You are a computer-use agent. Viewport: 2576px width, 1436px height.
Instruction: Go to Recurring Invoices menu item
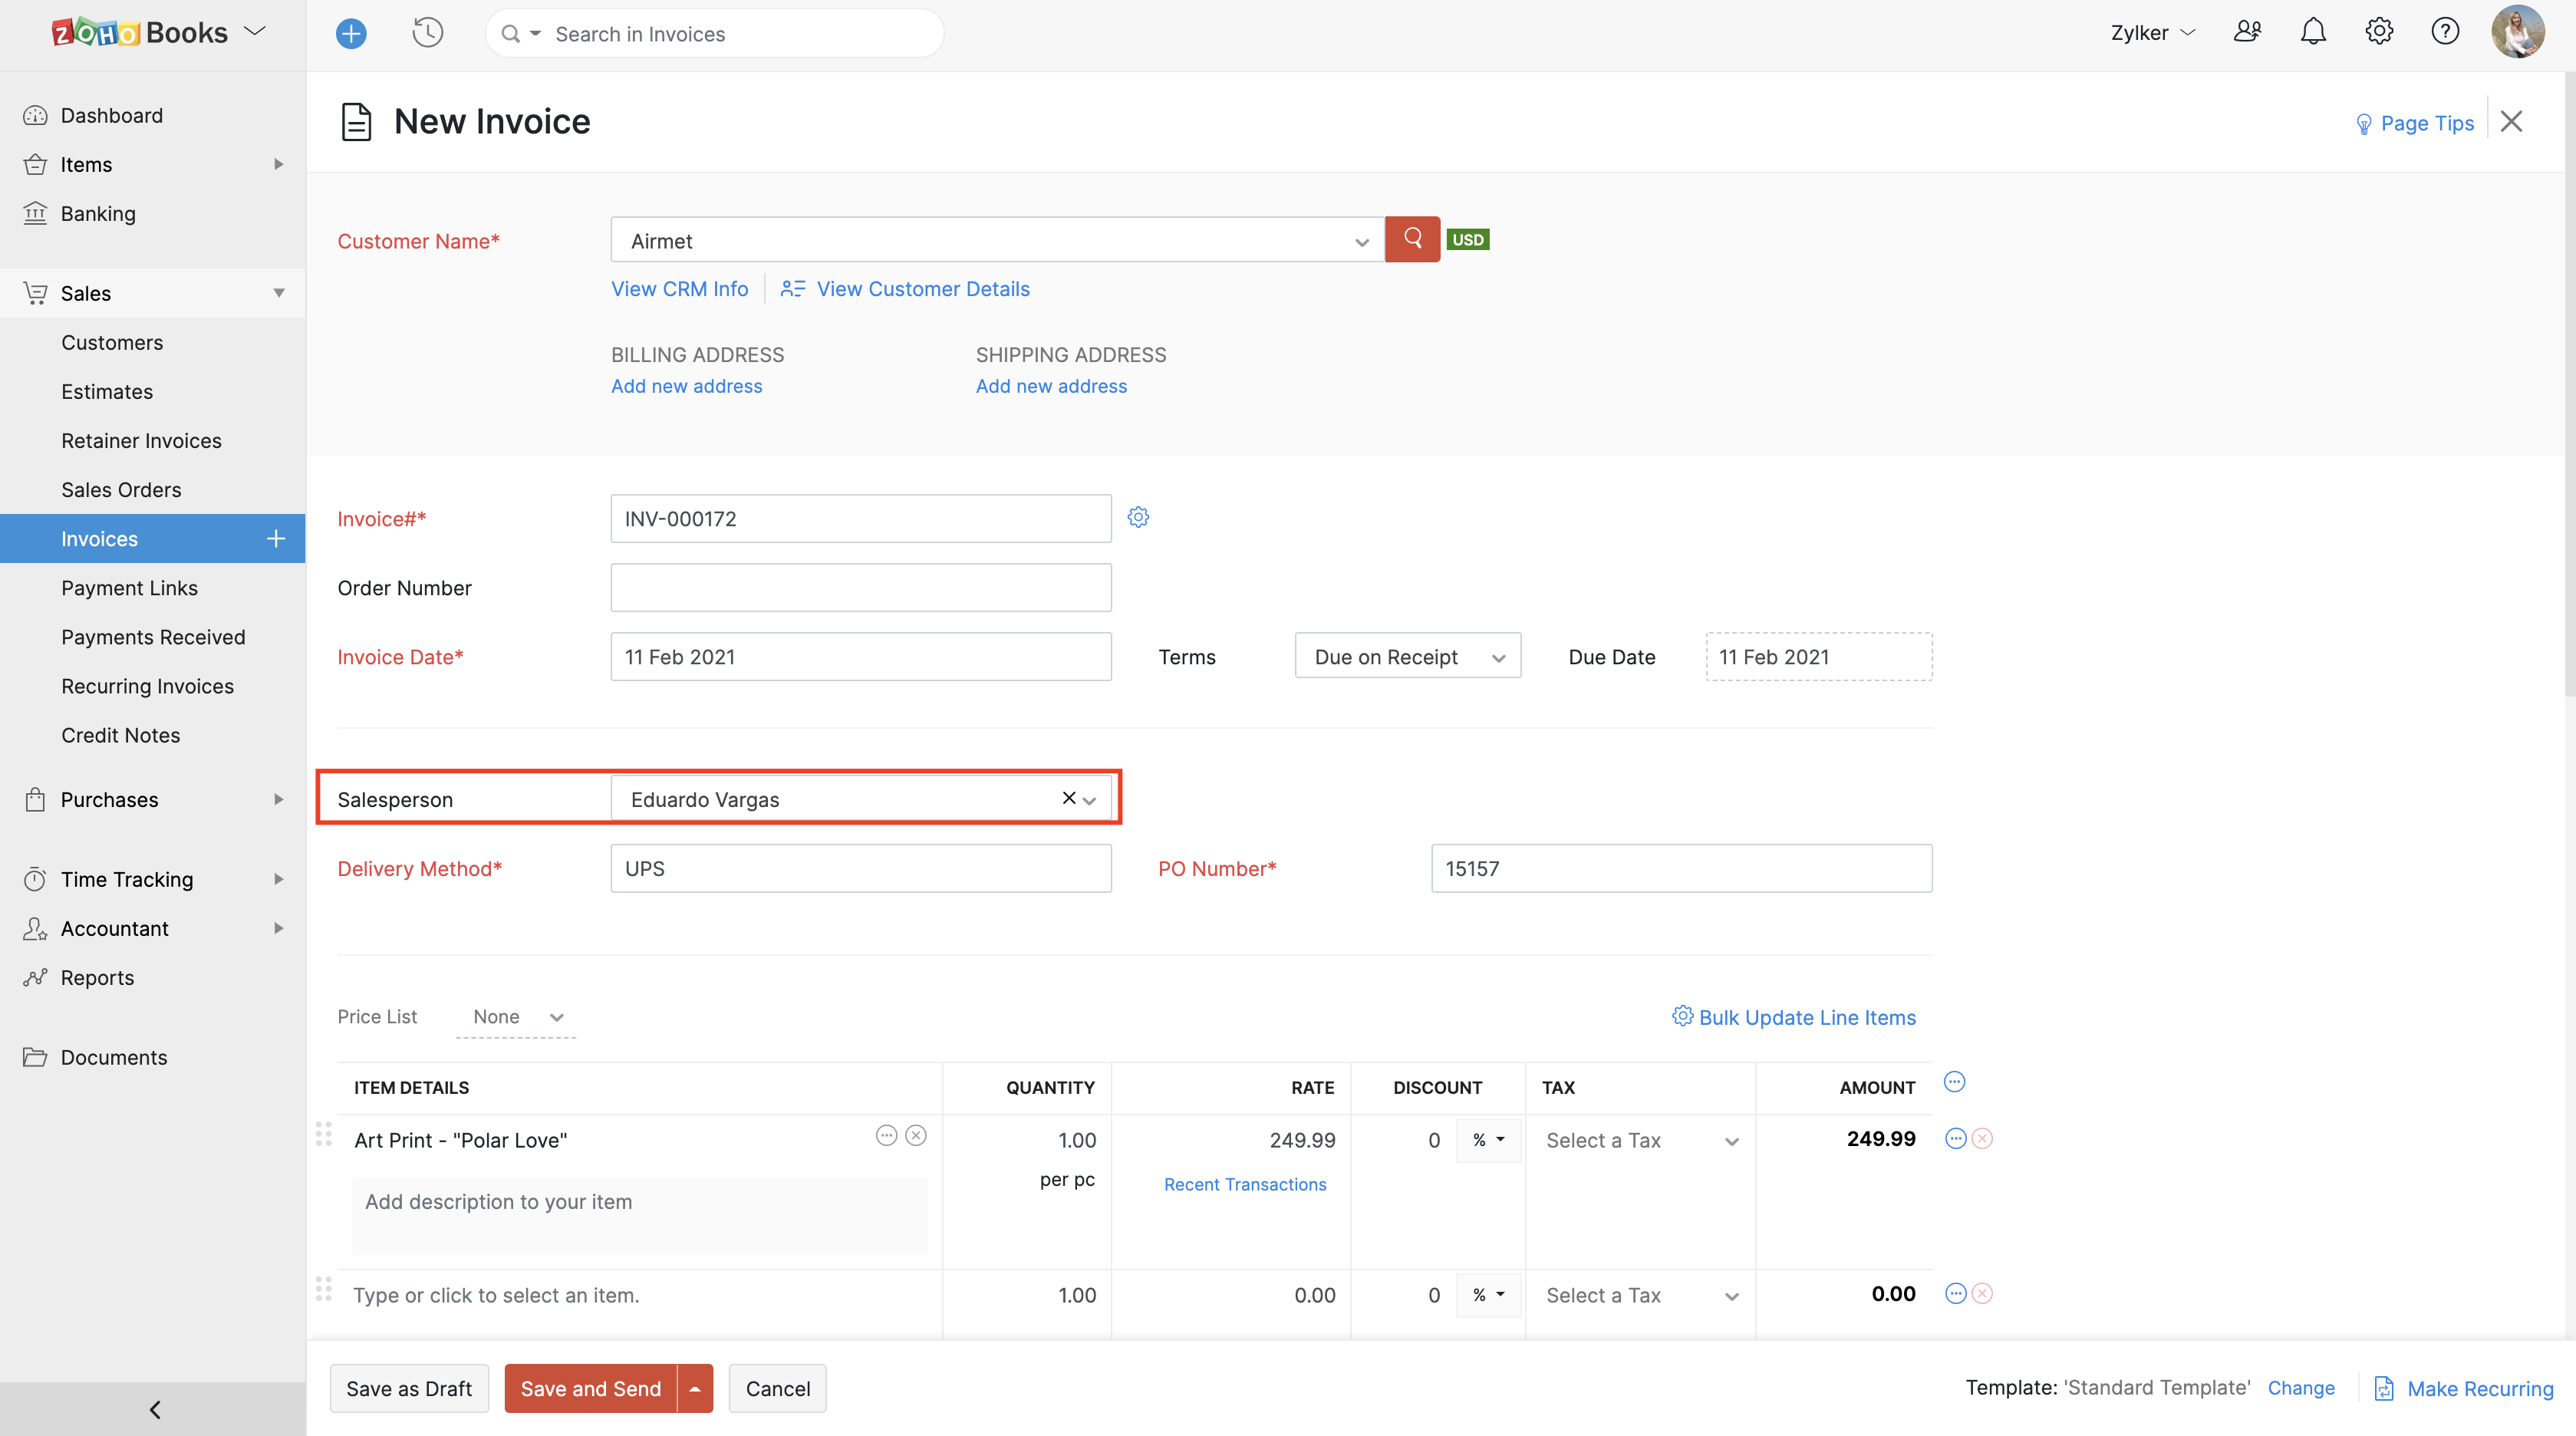coord(147,686)
